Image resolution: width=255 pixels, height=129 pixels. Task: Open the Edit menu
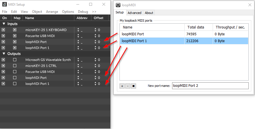click(14, 12)
